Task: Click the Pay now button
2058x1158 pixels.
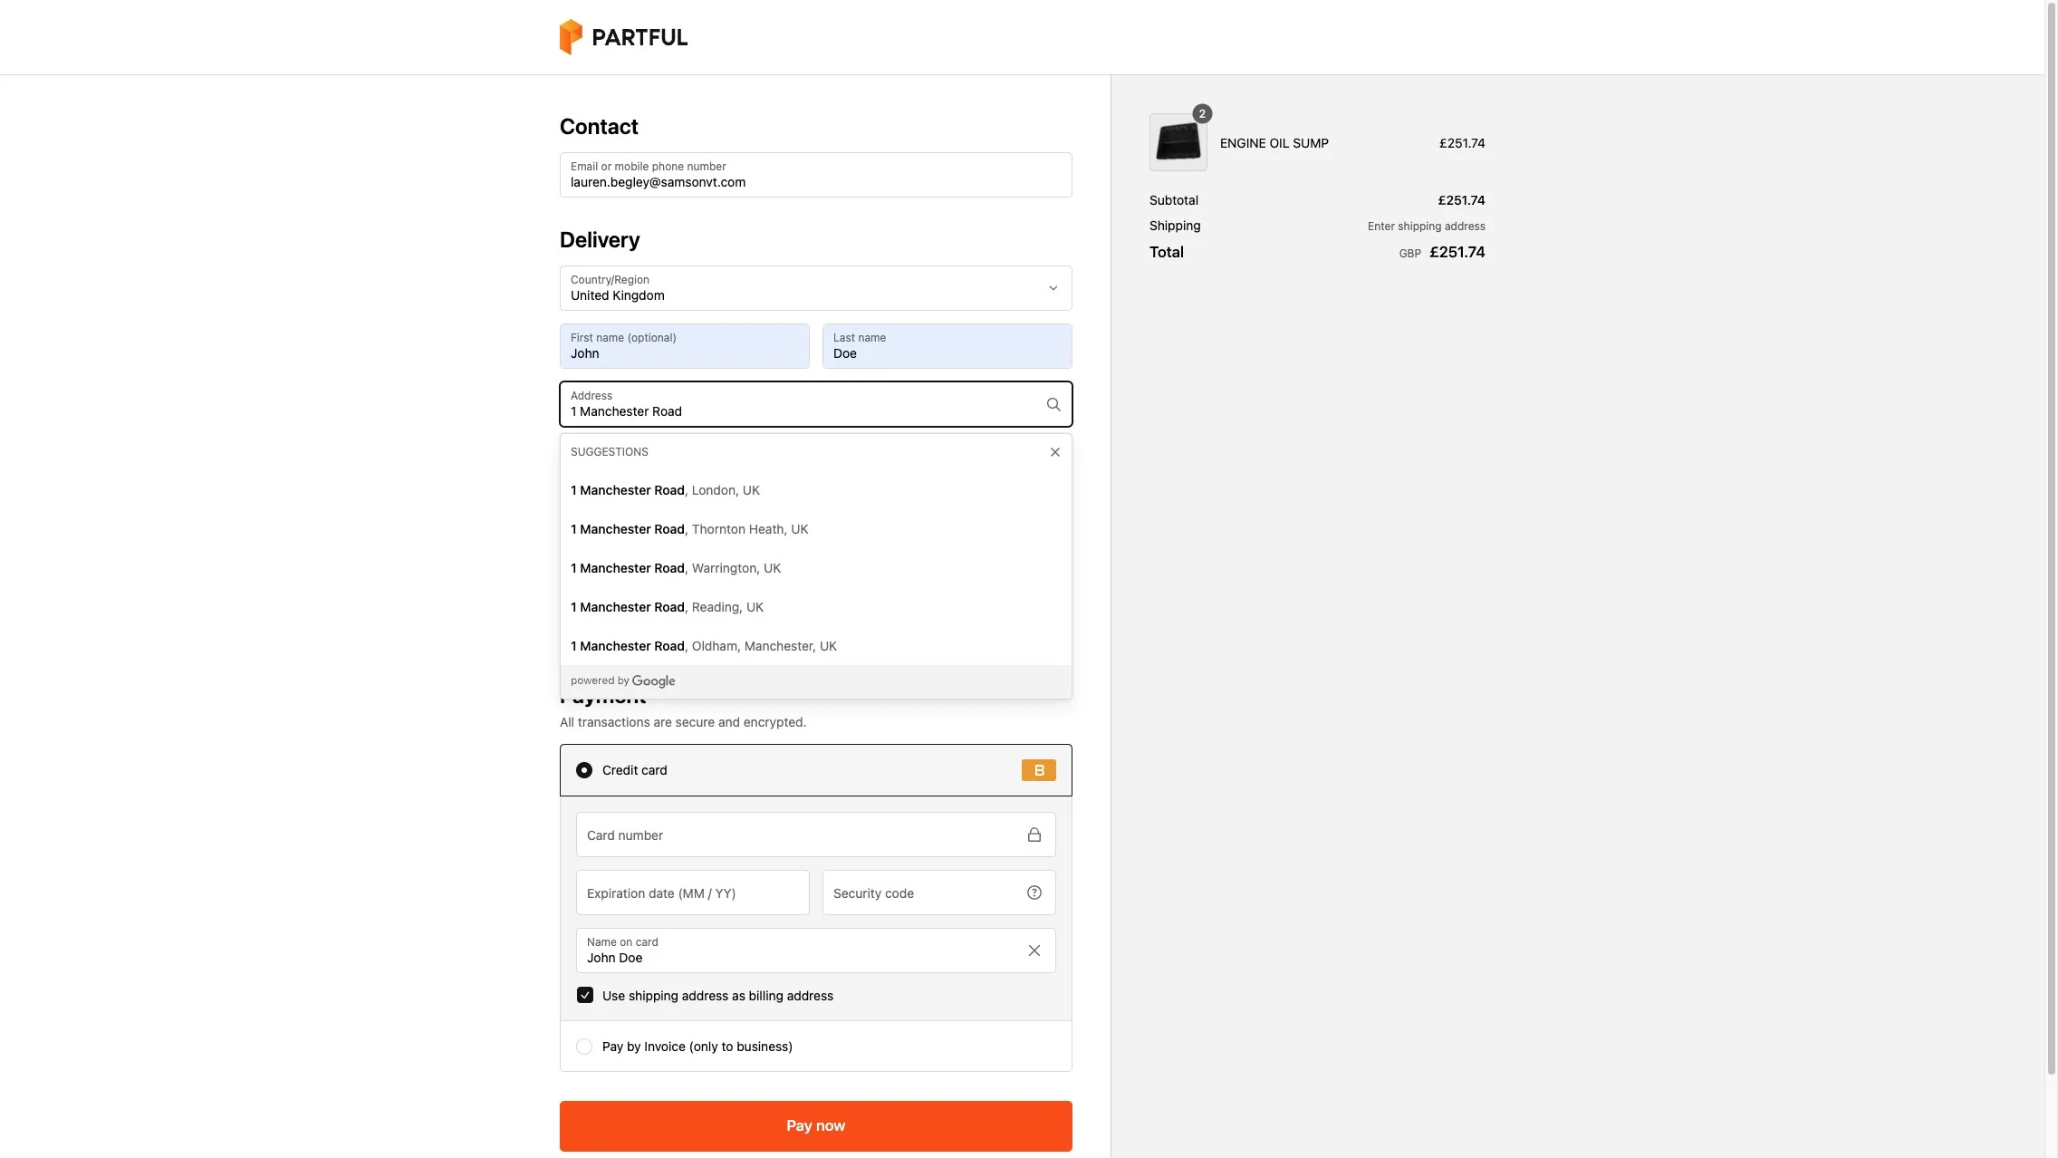Action: pos(815,1126)
